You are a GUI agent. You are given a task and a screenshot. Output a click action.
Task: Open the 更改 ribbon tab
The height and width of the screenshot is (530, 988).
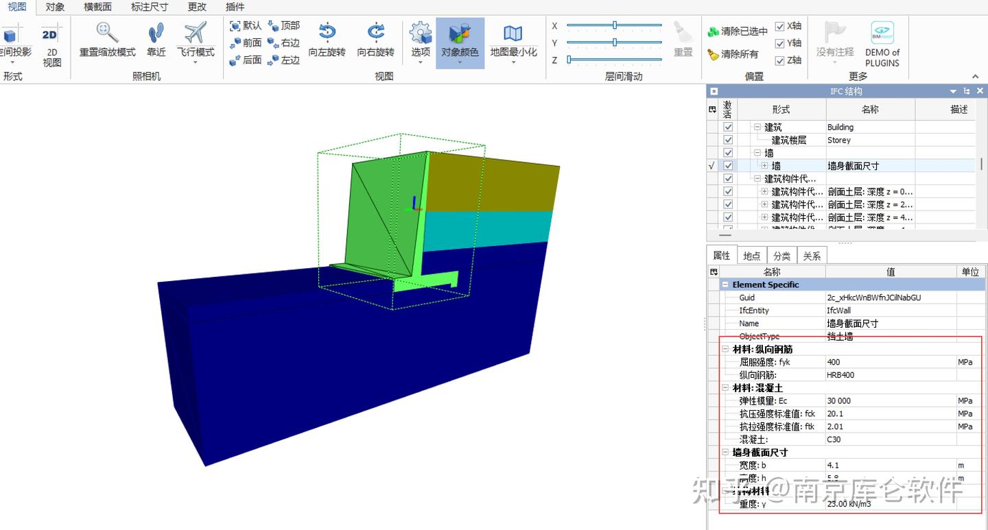click(197, 7)
